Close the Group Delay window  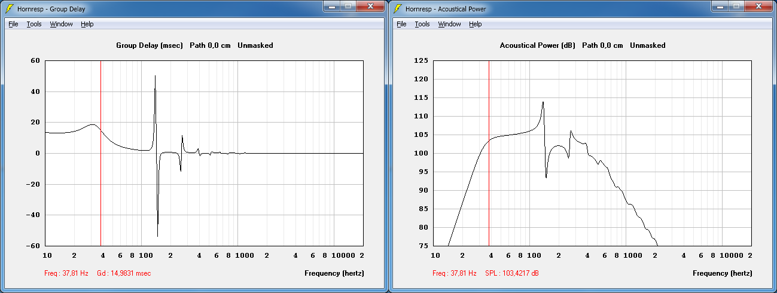pos(370,6)
